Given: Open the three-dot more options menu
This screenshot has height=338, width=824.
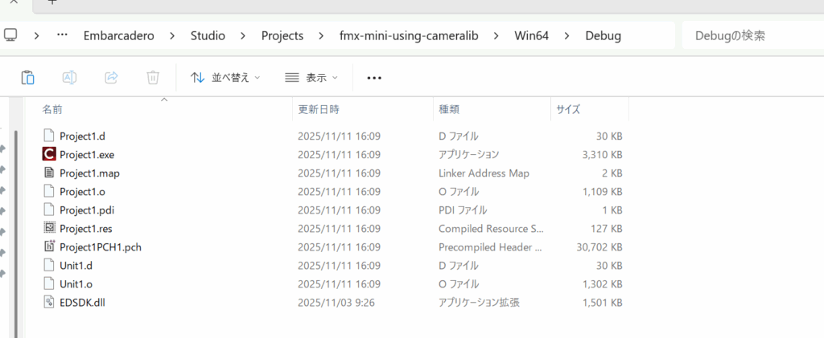Looking at the screenshot, I should (x=373, y=78).
